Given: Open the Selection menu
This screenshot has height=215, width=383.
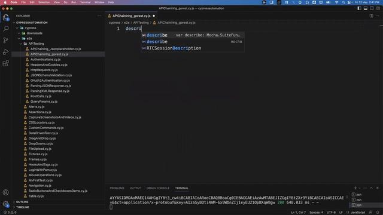Looking at the screenshot, I should pos(44,2).
